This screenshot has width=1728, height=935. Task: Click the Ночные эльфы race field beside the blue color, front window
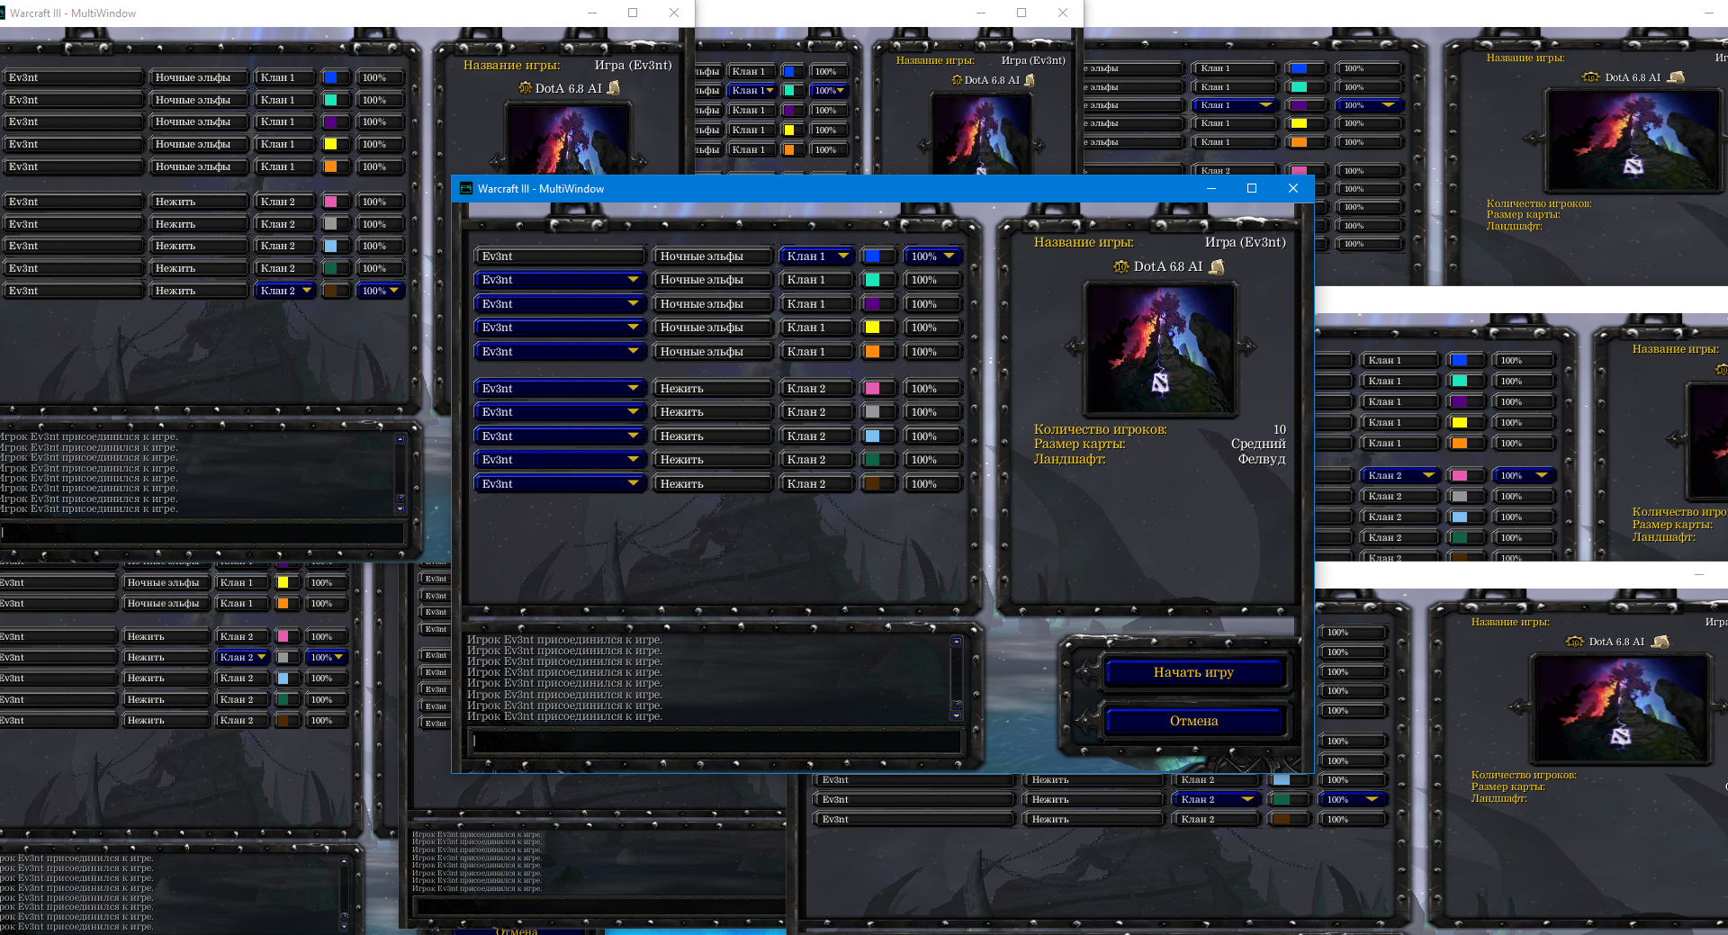click(712, 256)
